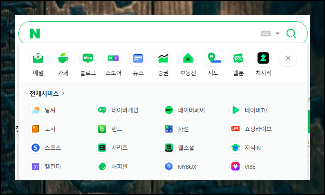Click the Naver Pay icon
Viewport: 325px width, 195px height.
(x=169, y=110)
